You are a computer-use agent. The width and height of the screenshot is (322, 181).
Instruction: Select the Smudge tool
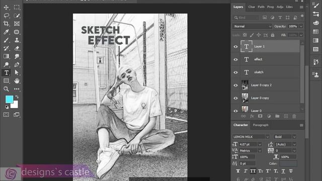pos(17,56)
